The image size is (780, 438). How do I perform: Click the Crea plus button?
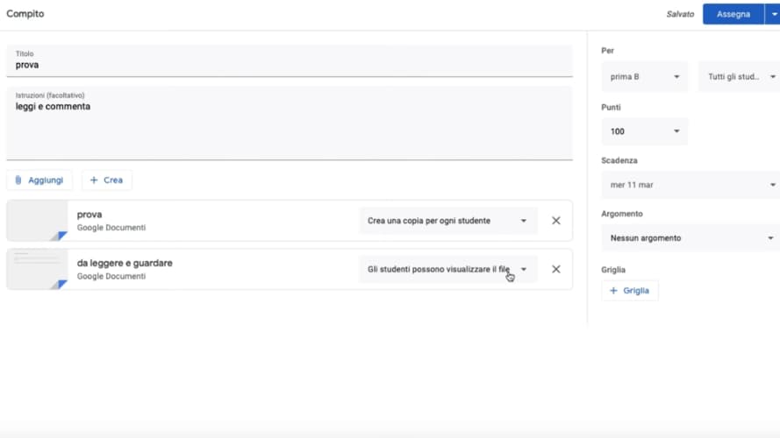click(x=106, y=180)
